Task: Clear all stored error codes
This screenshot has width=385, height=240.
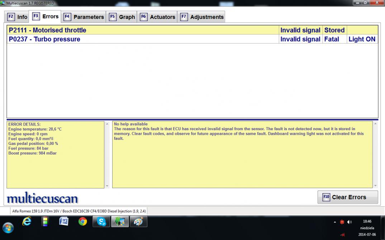Action: [x=348, y=197]
